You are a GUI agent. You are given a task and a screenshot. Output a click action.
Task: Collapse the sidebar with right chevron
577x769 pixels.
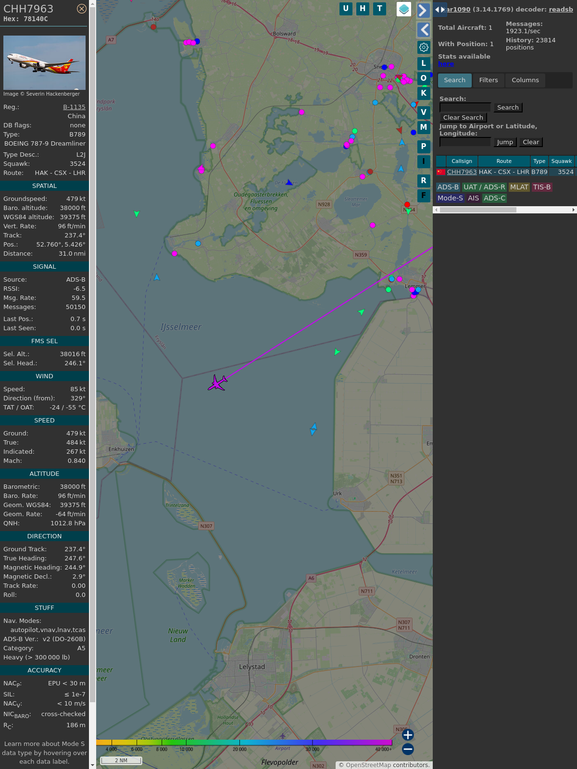tap(423, 11)
